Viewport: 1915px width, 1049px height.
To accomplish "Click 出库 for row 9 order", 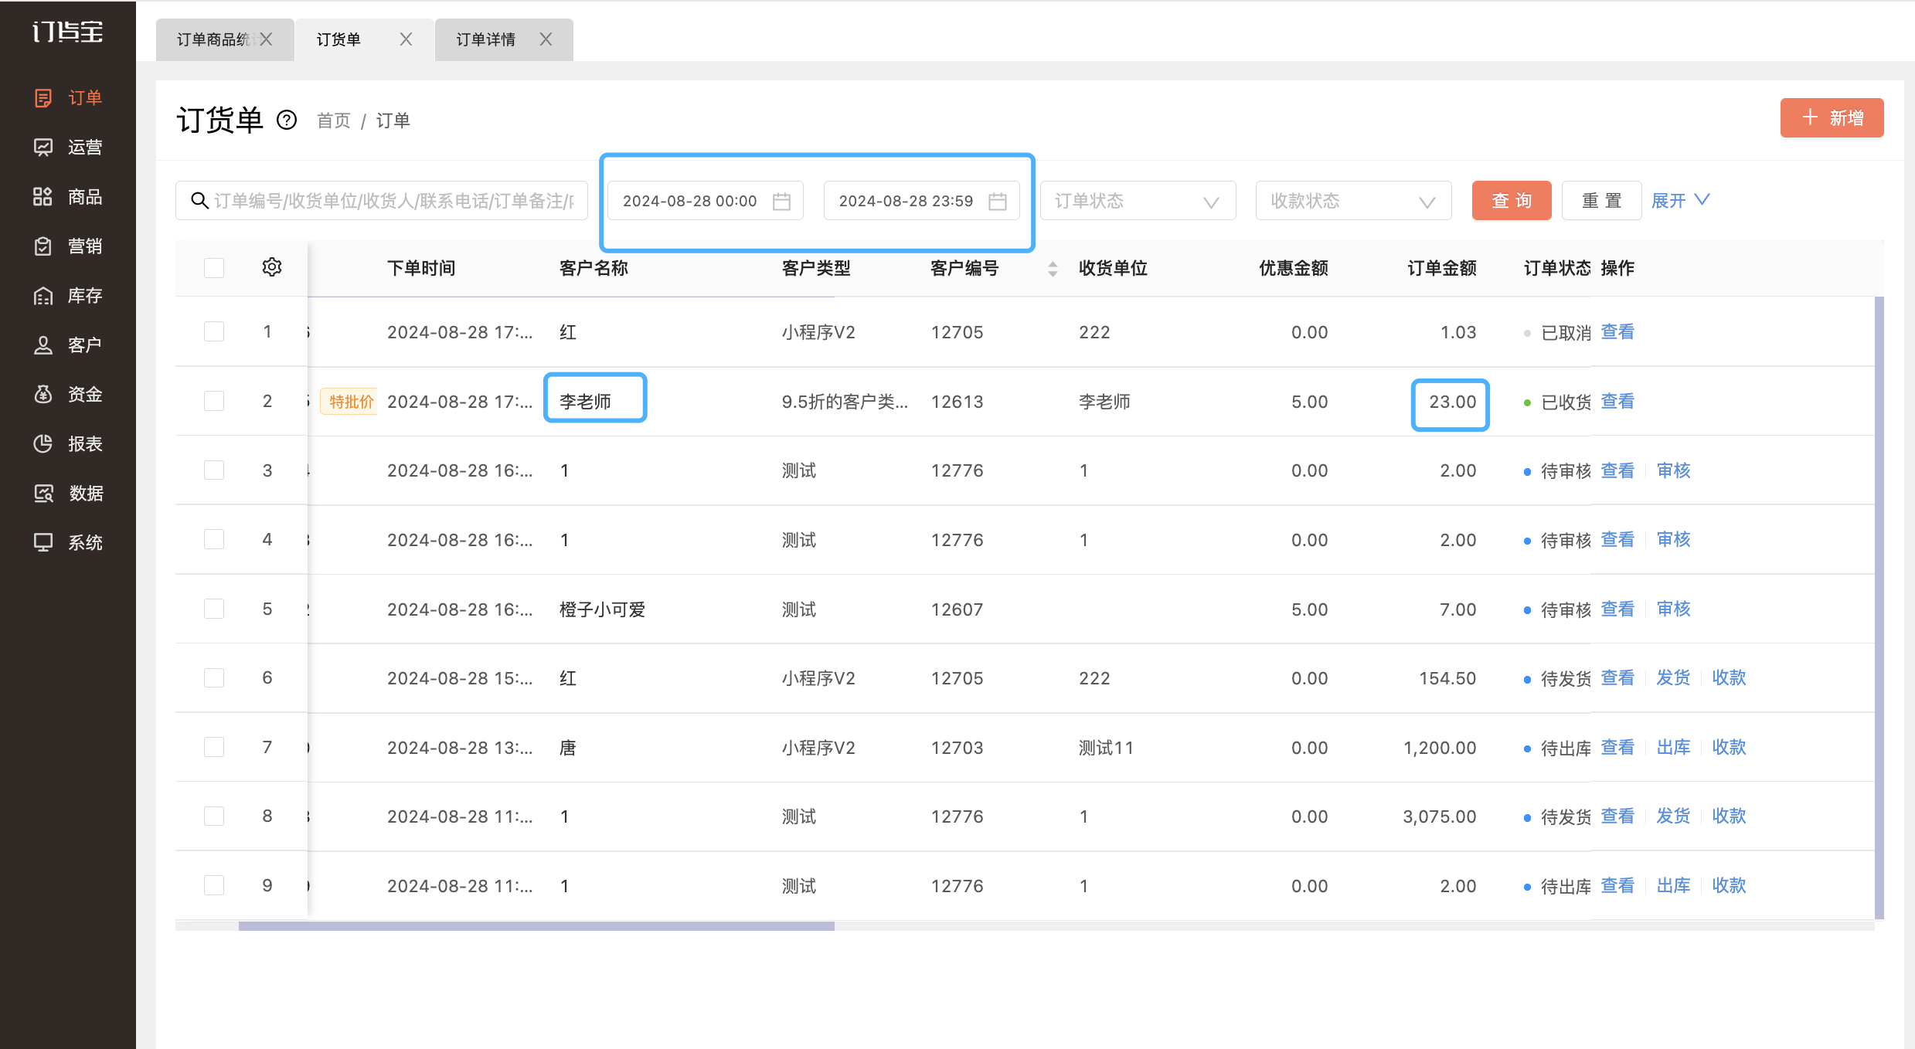I will coord(1674,885).
